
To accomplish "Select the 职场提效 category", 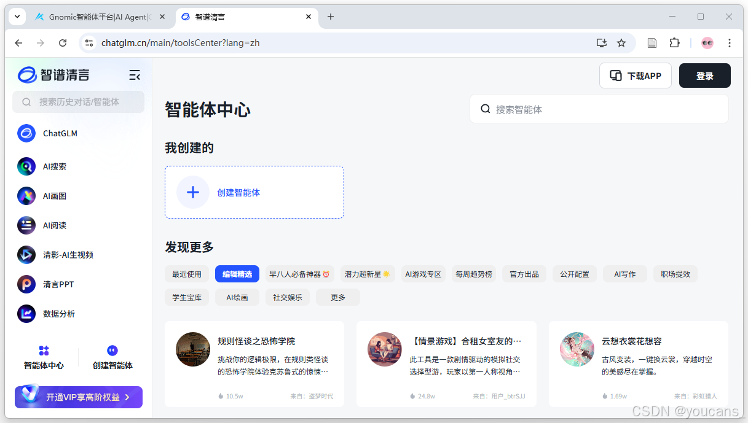I will [675, 274].
